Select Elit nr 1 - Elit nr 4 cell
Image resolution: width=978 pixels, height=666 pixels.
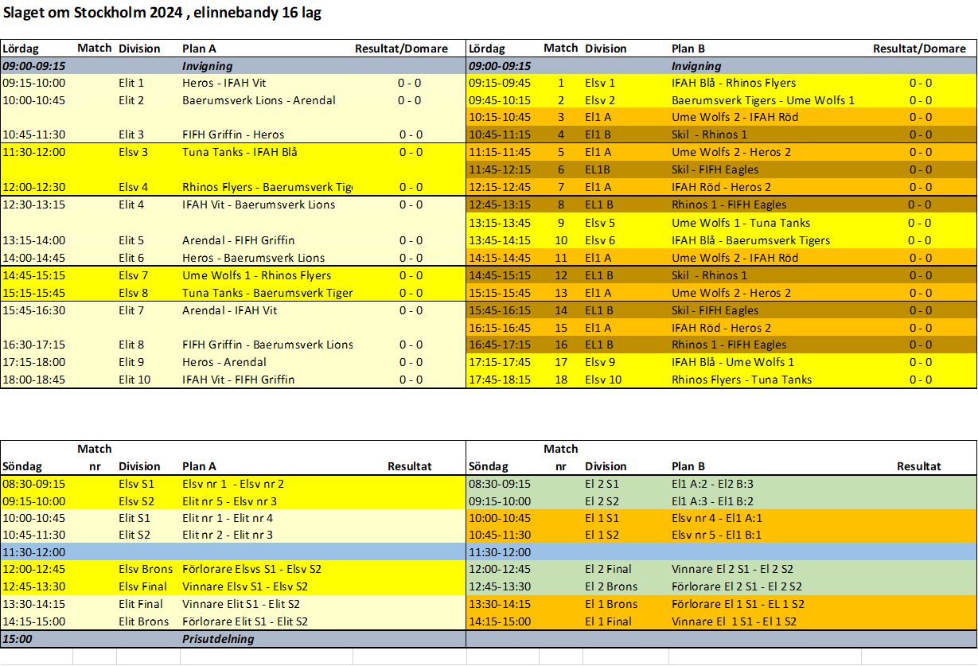point(228,518)
